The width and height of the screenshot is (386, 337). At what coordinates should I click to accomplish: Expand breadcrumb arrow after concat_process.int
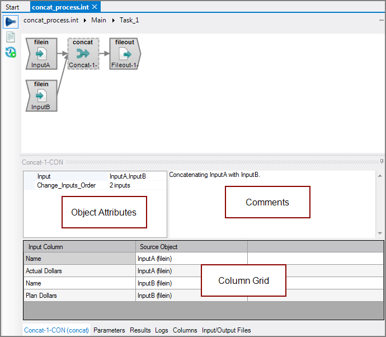tap(86, 20)
